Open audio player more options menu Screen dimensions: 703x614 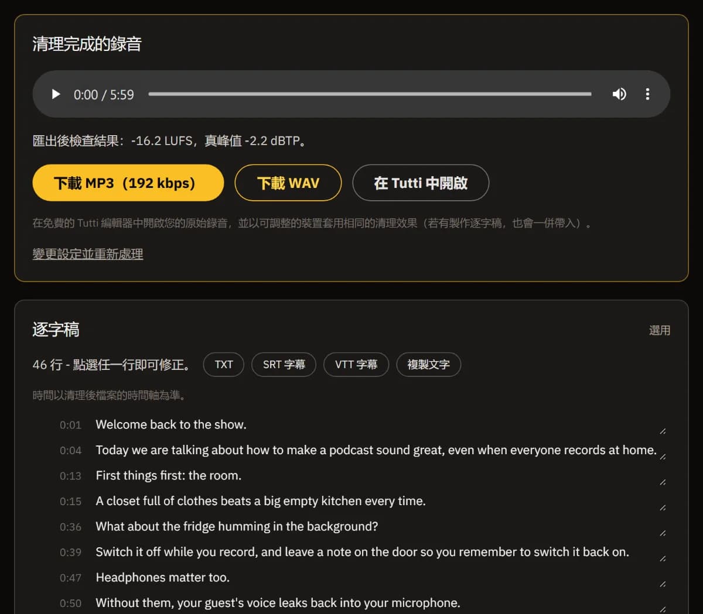[x=647, y=94]
